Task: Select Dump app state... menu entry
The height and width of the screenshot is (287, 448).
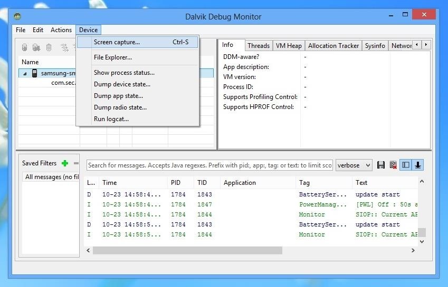Action: click(x=137, y=96)
